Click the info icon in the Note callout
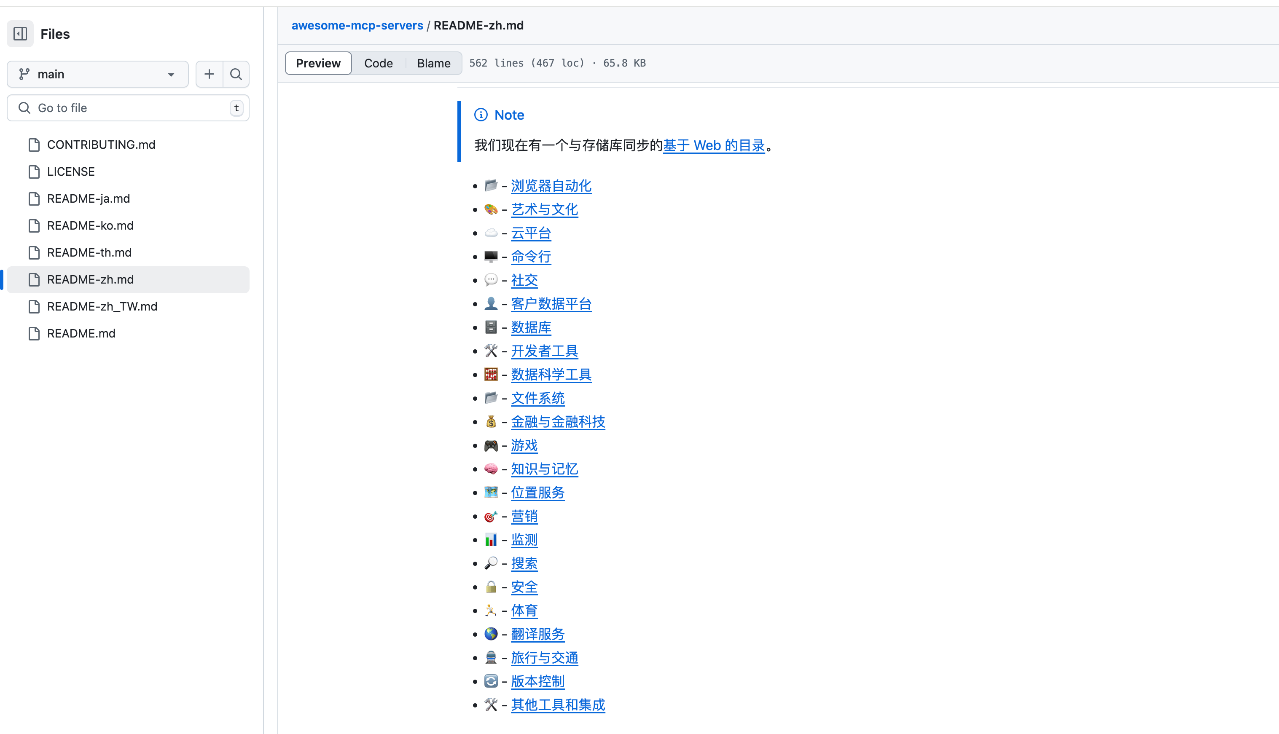This screenshot has height=734, width=1279. pos(480,115)
